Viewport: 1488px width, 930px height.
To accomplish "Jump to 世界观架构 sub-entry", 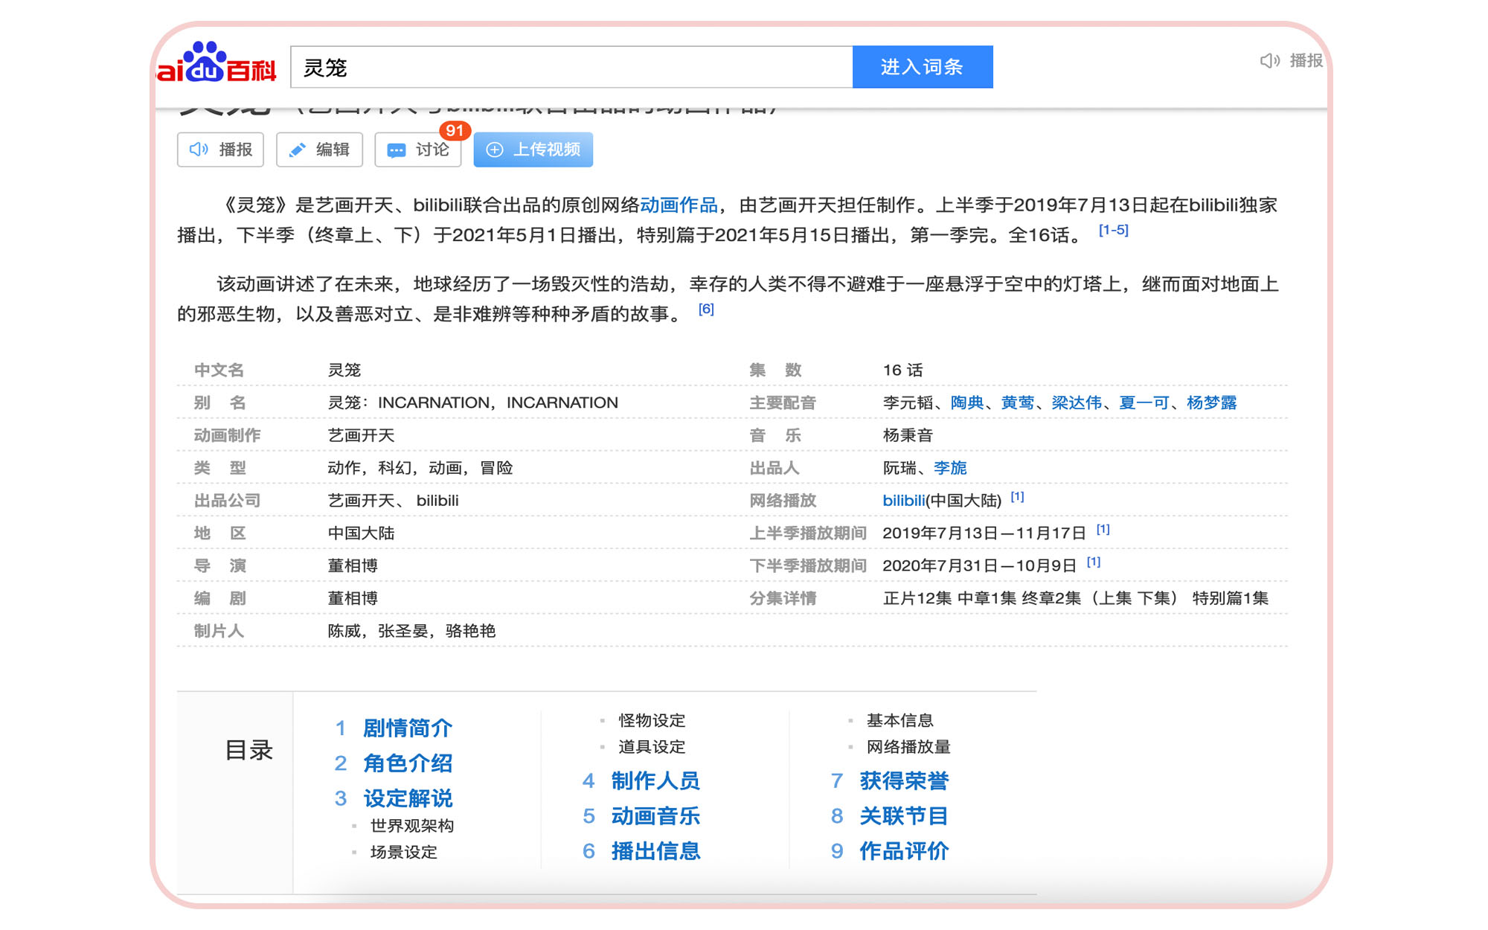I will point(412,826).
